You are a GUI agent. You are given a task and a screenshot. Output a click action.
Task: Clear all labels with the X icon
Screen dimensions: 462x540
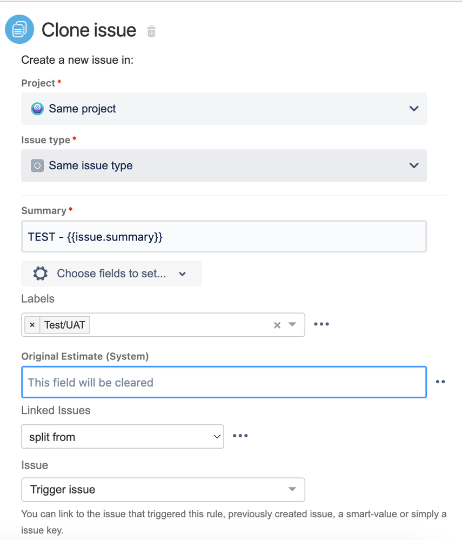tap(277, 325)
